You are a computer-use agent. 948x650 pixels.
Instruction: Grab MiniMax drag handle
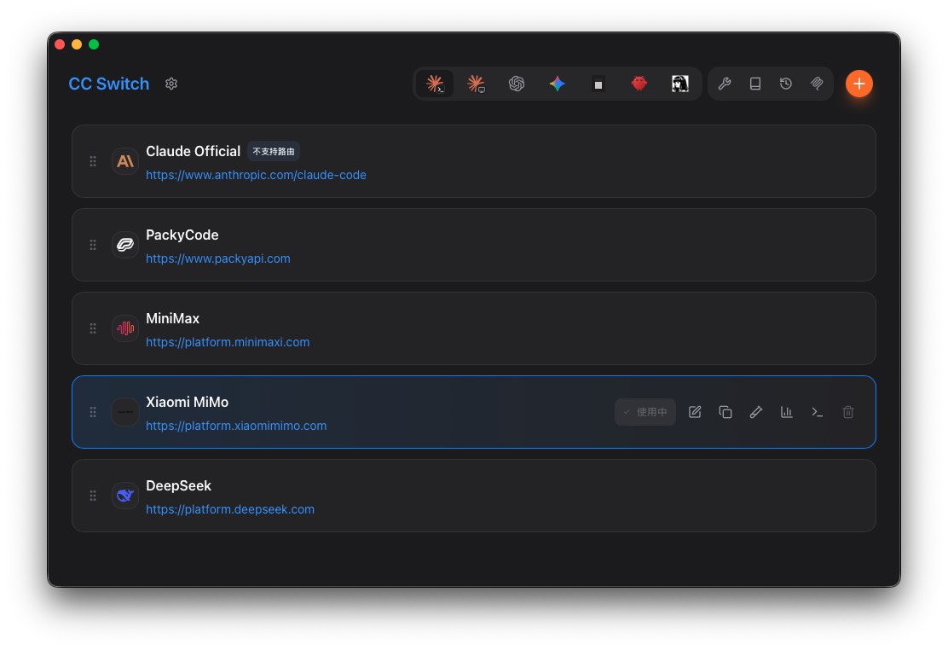93,328
